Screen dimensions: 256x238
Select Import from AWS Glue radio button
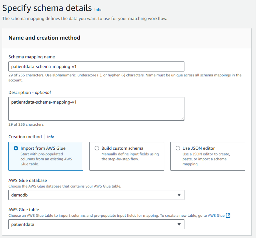(x=16, y=148)
